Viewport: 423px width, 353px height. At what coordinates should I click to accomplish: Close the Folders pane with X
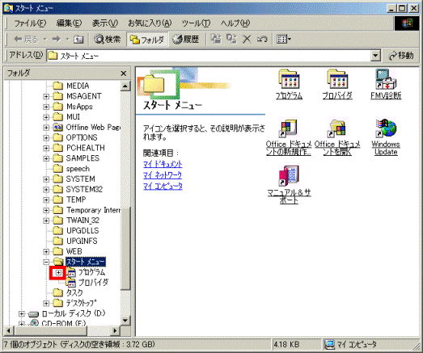tap(123, 74)
